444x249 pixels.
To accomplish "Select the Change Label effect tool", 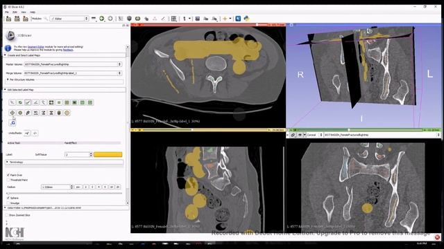I will point(51,113).
